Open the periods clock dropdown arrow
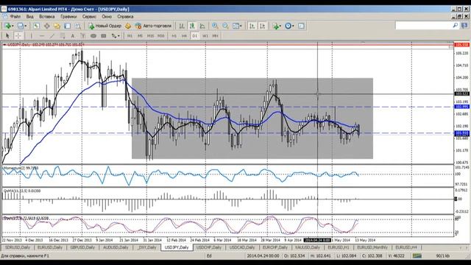Image resolution: width=471 pixels, height=265 pixels. (x=293, y=26)
